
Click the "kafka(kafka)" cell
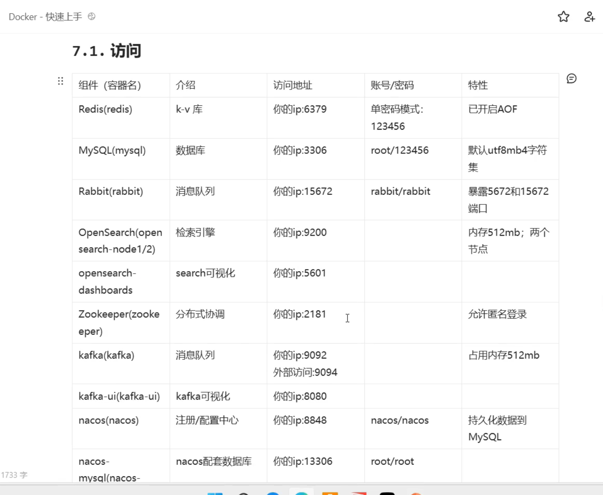point(121,364)
